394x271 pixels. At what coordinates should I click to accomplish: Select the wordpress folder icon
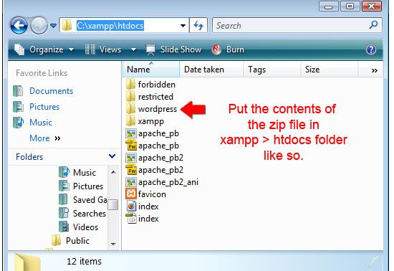(130, 108)
